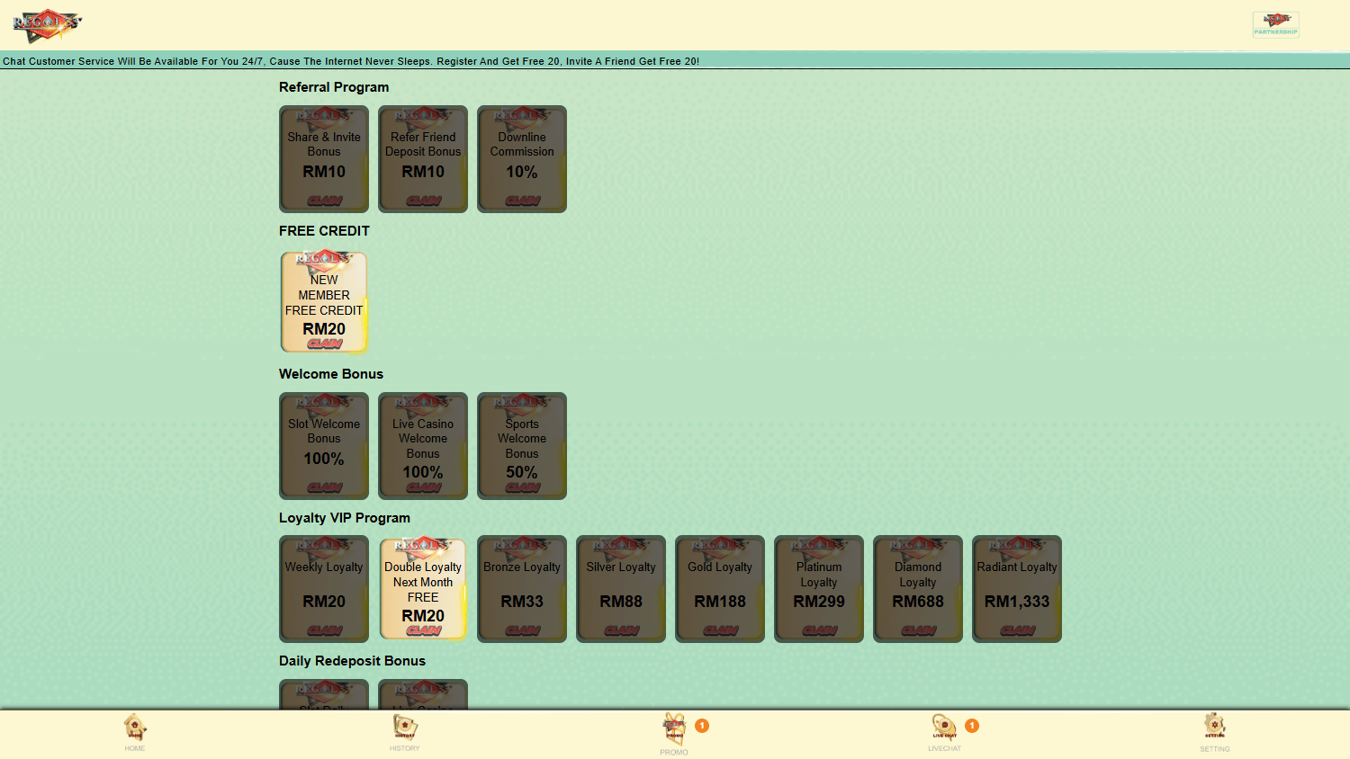Claim Double Loyalty Next Month bonus
The width and height of the screenshot is (1350, 759).
423,630
